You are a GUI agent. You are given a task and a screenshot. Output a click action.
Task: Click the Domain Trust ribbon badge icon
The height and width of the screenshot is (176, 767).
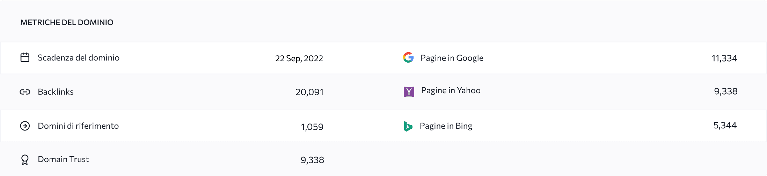[x=25, y=160]
